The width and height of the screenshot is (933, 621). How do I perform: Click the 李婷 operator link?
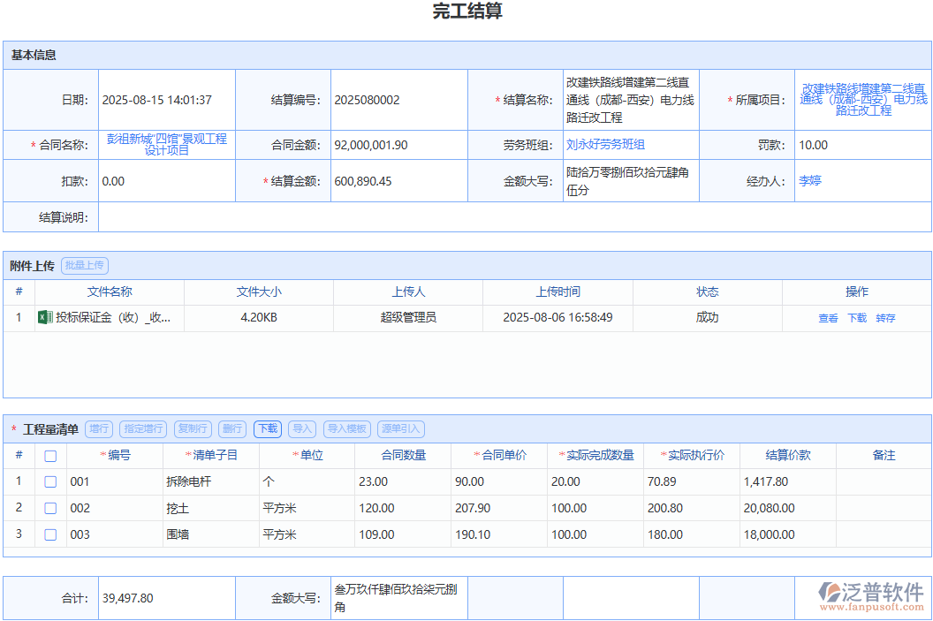click(810, 180)
